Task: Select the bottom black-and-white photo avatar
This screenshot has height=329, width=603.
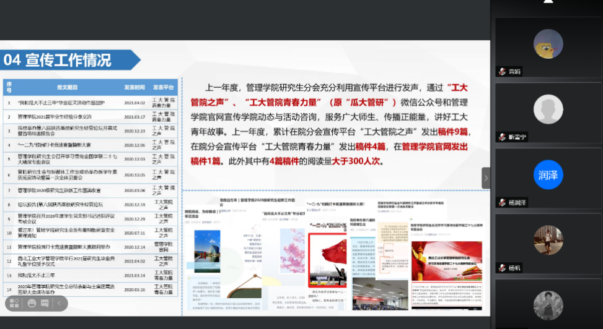Action: (548, 305)
